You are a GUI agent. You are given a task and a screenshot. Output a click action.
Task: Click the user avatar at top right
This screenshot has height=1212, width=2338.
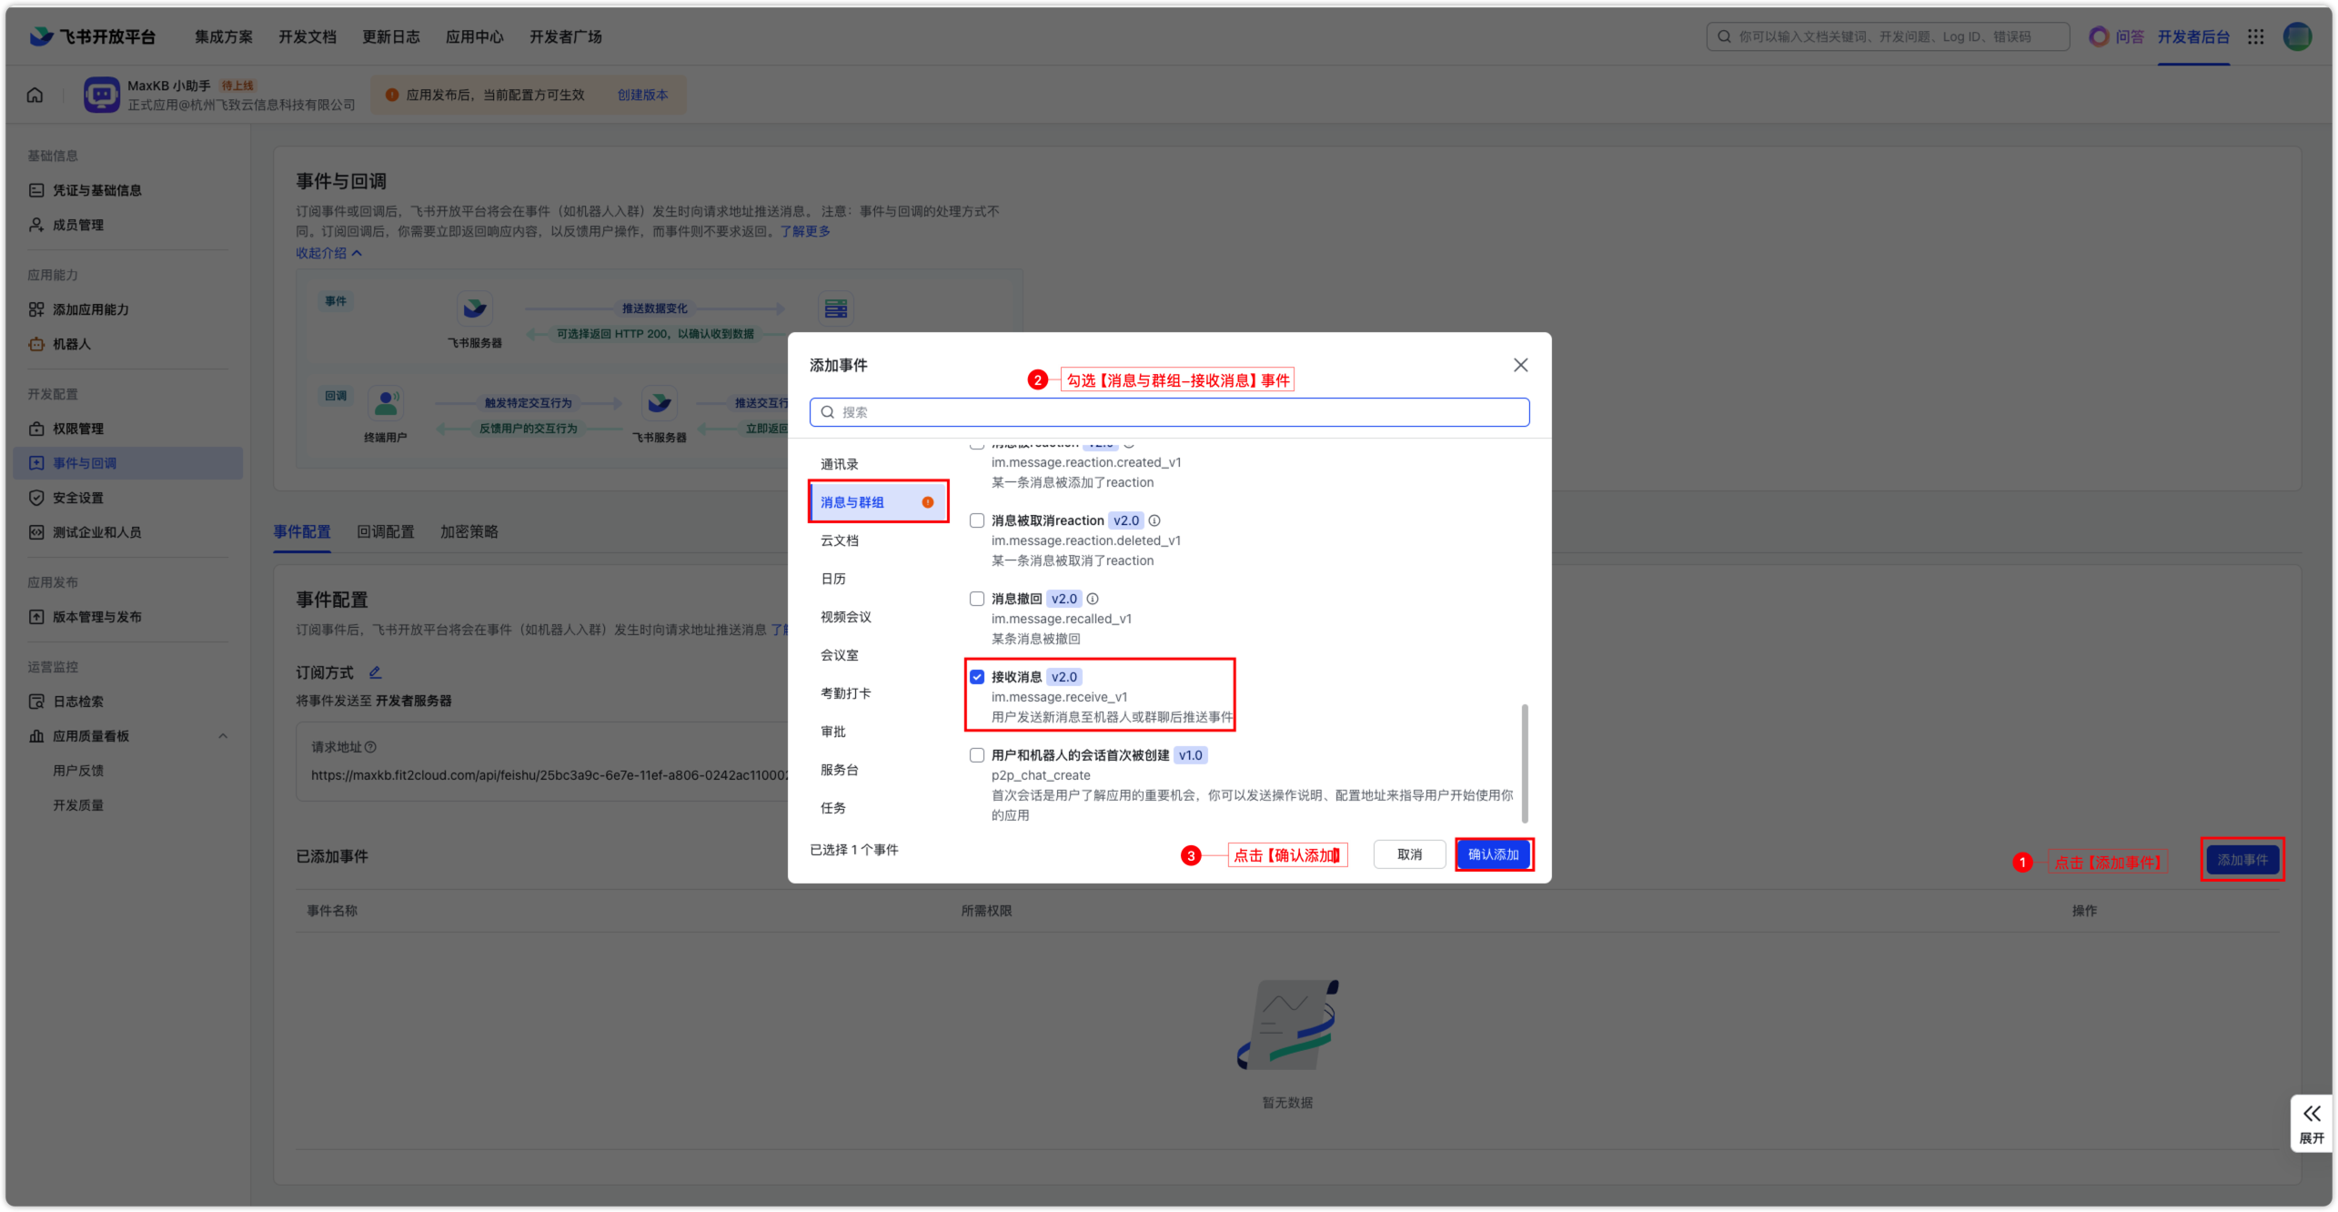(2297, 36)
